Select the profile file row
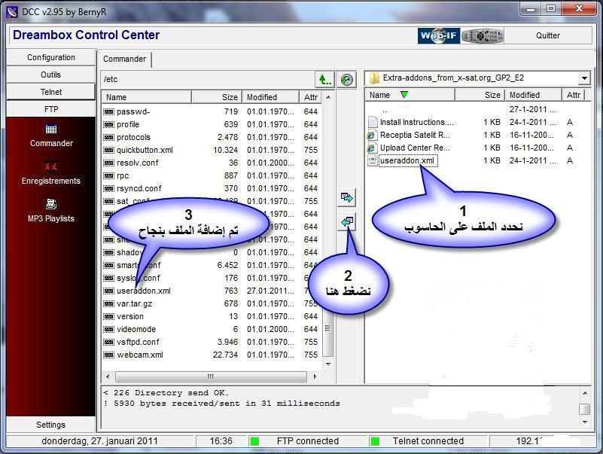The width and height of the screenshot is (603, 454). coord(212,124)
